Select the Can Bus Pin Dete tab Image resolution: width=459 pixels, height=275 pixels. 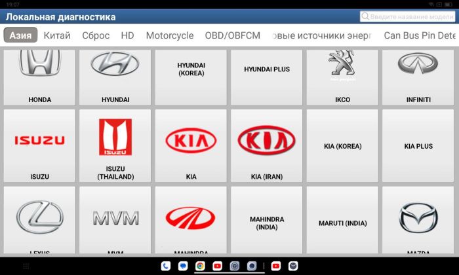[420, 35]
